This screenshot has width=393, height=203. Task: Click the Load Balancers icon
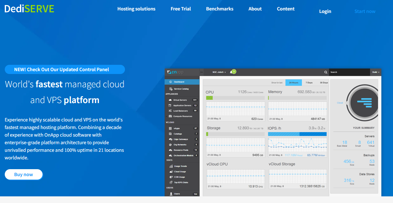(x=170, y=111)
